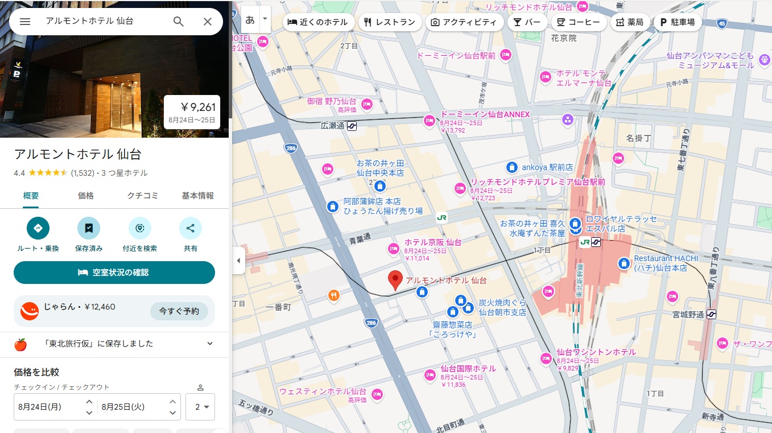
Task: Click the 広瀬通 subway station icon
Action: 352,126
